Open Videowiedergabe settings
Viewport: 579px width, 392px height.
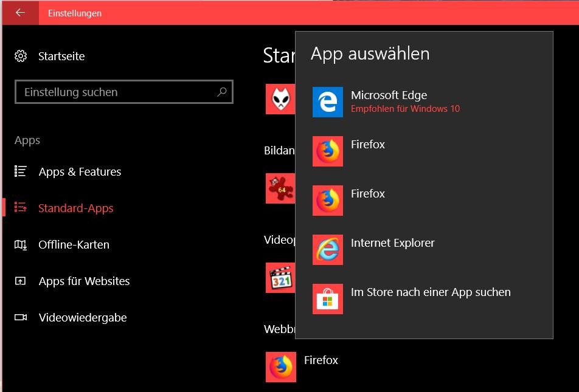[x=83, y=317]
